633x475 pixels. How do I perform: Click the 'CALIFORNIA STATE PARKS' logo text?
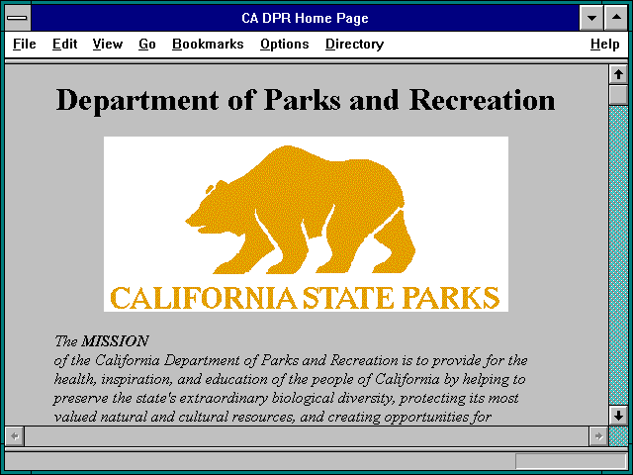(305, 298)
